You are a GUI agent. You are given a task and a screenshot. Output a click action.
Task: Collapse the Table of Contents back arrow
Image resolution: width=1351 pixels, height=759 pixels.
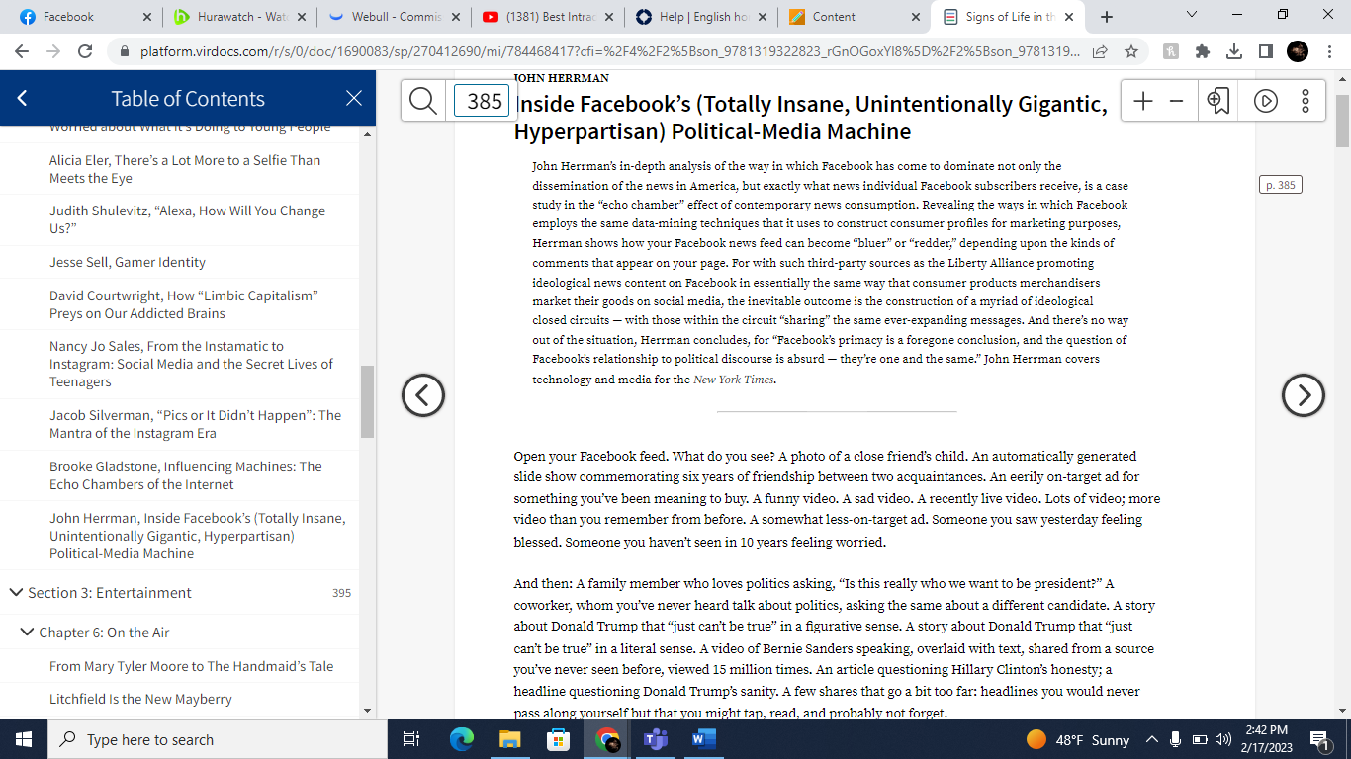click(22, 98)
